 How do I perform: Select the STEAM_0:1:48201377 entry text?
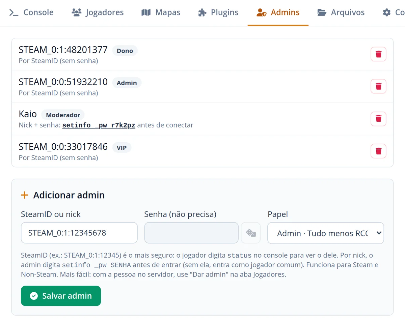click(x=63, y=50)
